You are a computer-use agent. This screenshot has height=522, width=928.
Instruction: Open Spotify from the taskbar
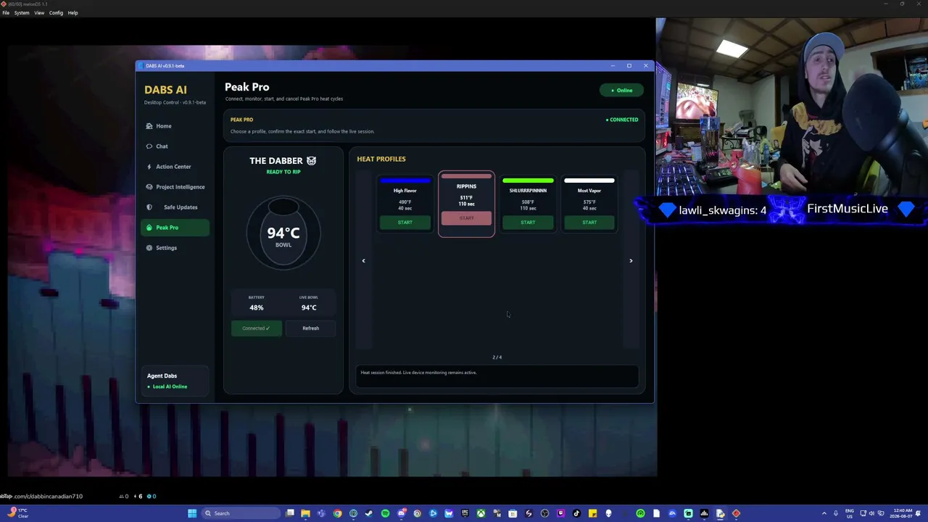[x=385, y=513]
